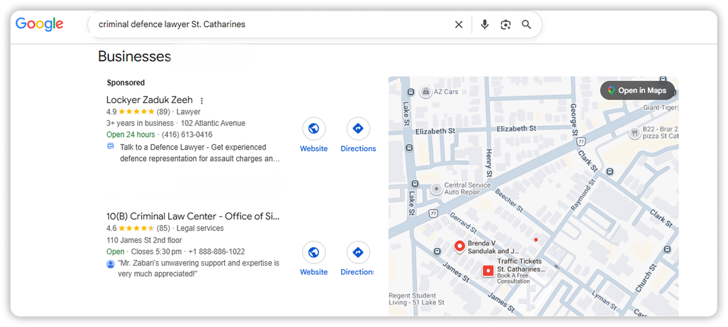
Task: Click Highway 77 shield near George St
Action: point(581,141)
